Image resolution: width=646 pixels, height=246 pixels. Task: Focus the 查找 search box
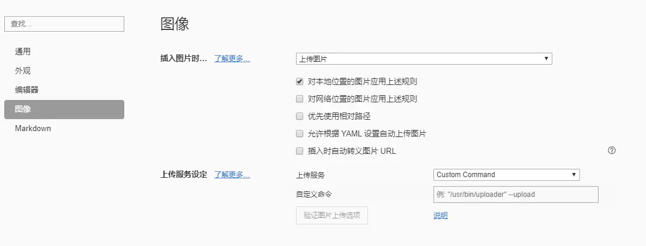64,24
